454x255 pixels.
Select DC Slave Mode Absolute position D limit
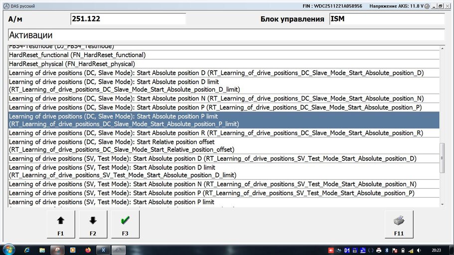224,86
